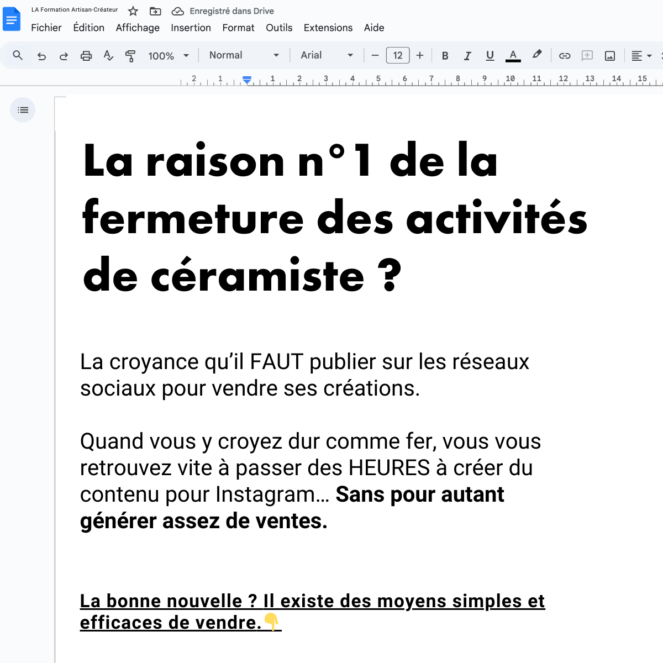Decrease the font size

[x=375, y=55]
